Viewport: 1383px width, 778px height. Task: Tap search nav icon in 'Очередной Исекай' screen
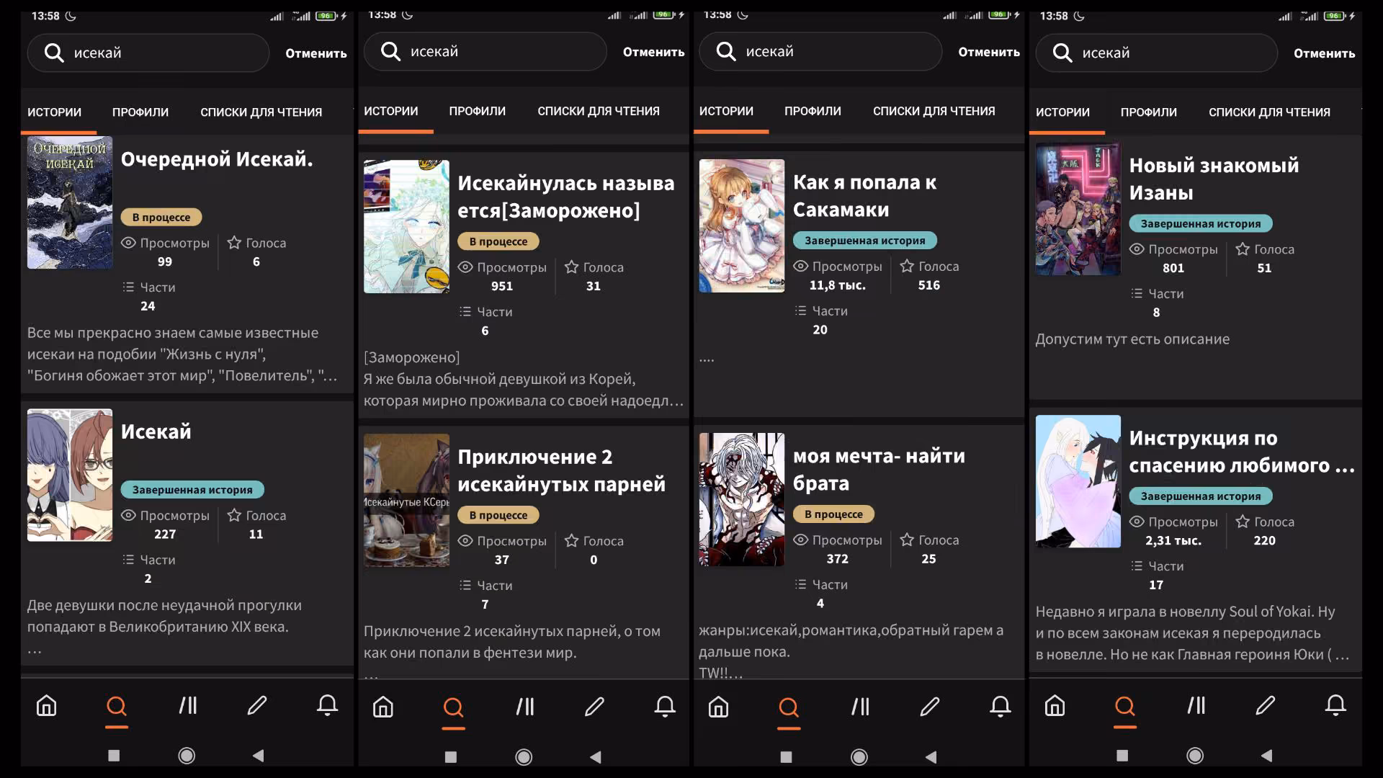pyautogui.click(x=116, y=705)
